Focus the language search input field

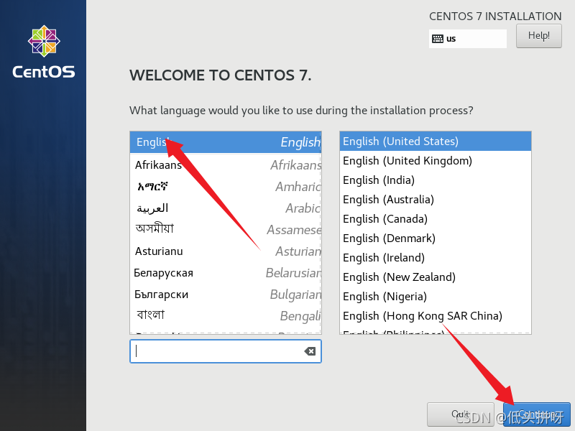(226, 351)
